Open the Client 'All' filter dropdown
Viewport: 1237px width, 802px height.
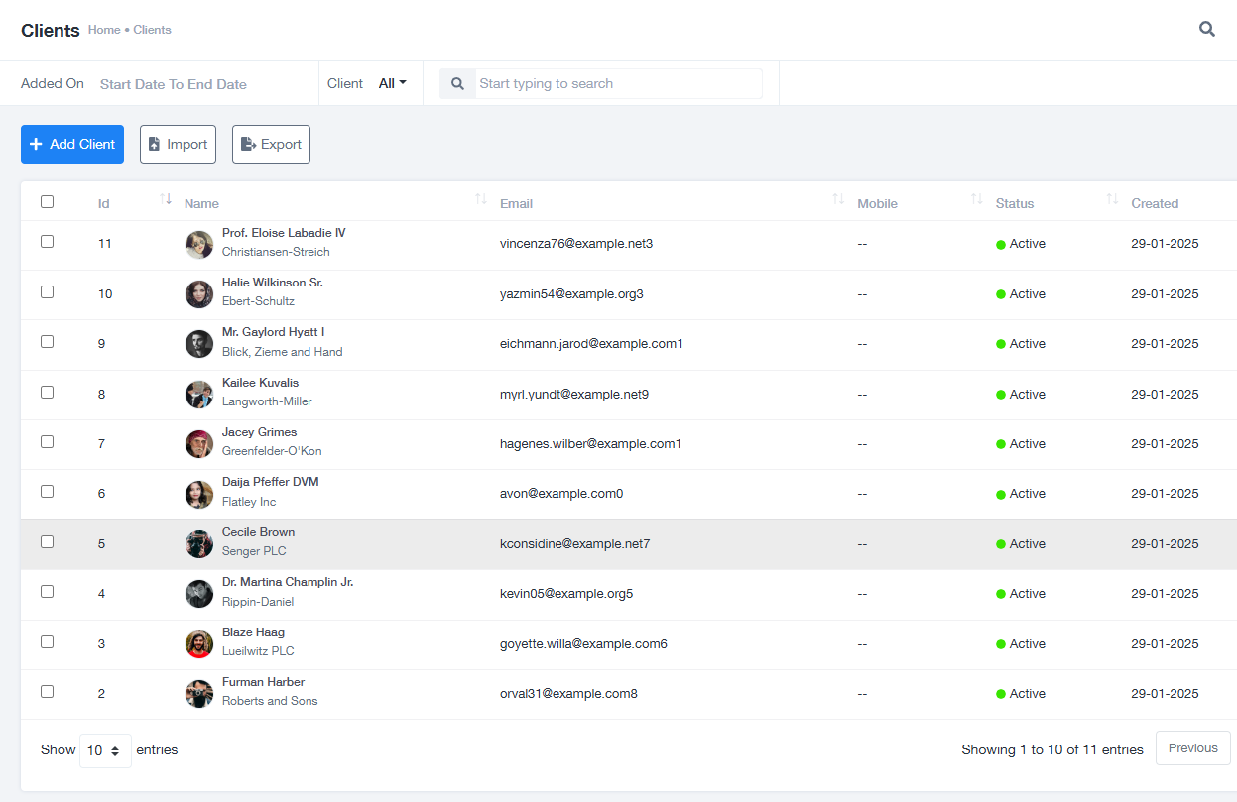click(393, 84)
